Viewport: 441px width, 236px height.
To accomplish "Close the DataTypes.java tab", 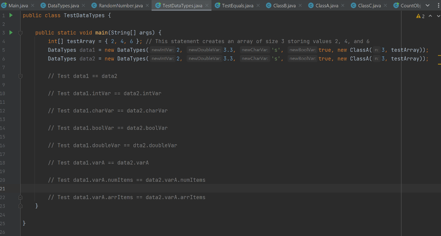I will pos(83,5).
